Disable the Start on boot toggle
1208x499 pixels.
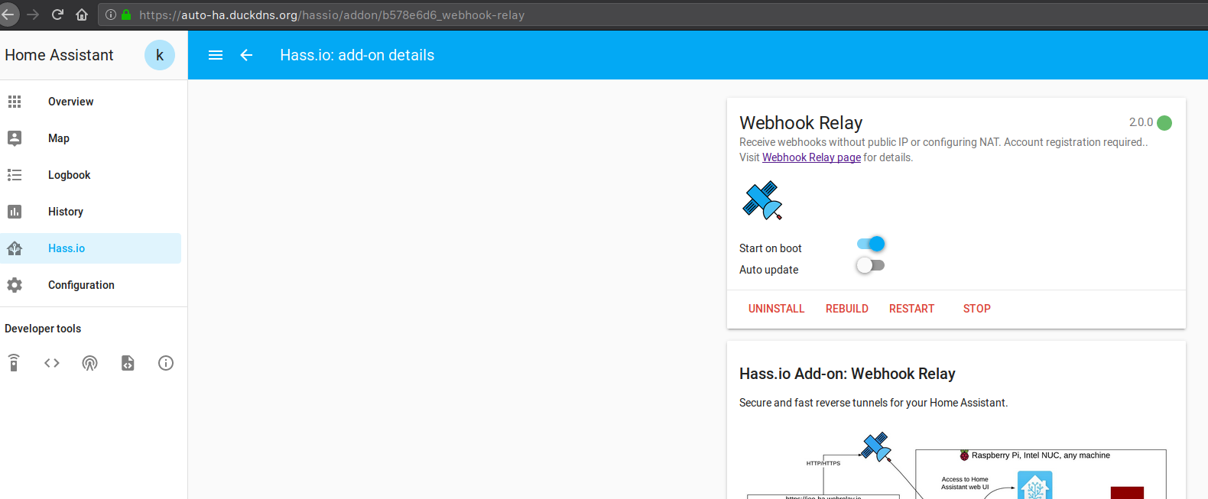pos(871,244)
